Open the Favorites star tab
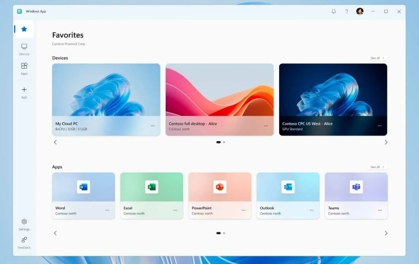 point(24,29)
